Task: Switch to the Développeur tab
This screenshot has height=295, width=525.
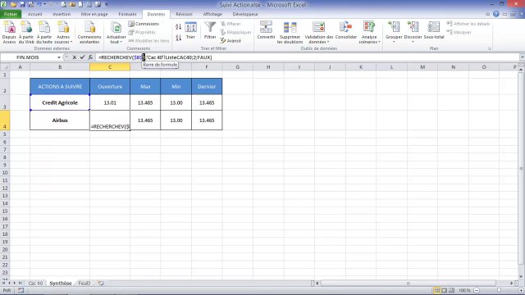Action: (245, 14)
